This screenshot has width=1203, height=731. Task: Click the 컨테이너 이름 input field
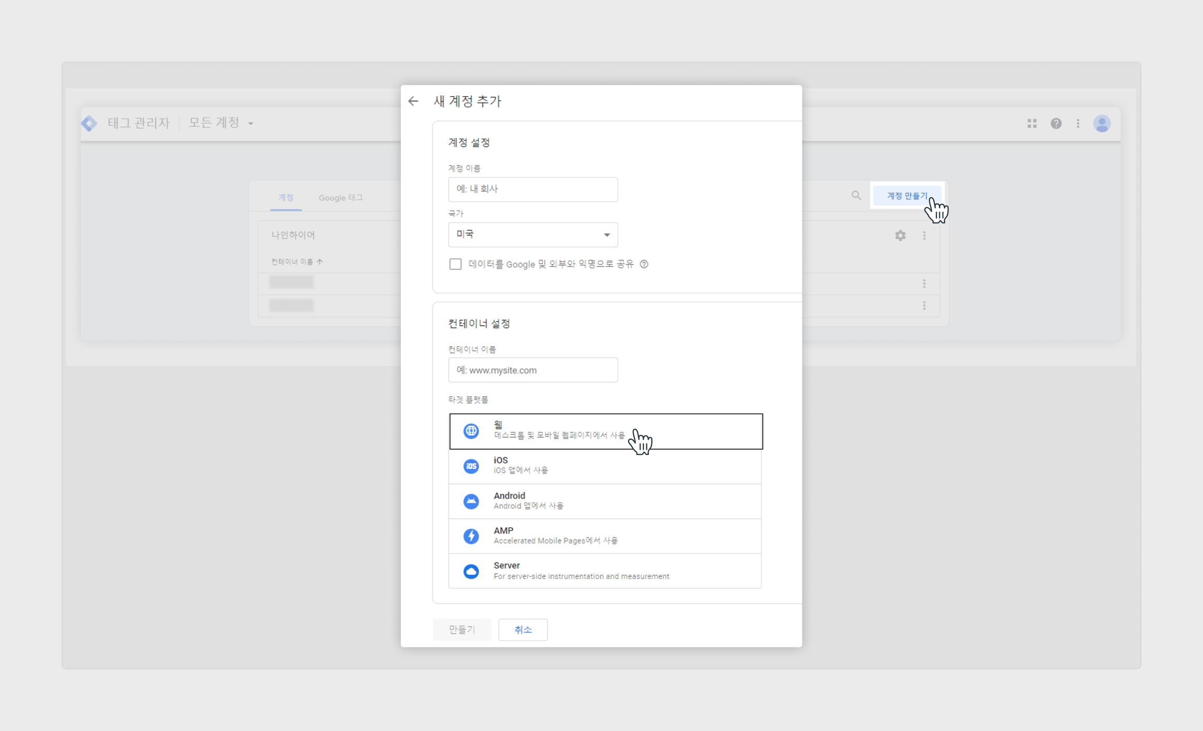point(533,370)
